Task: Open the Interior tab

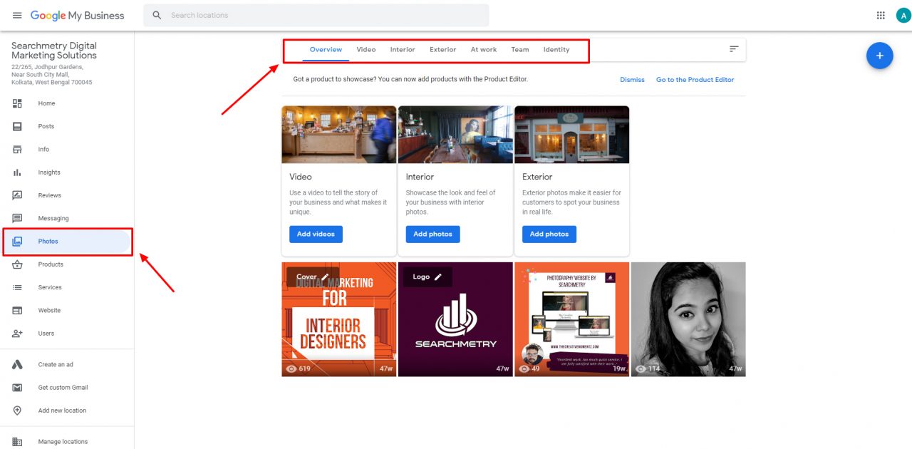Action: (x=403, y=50)
